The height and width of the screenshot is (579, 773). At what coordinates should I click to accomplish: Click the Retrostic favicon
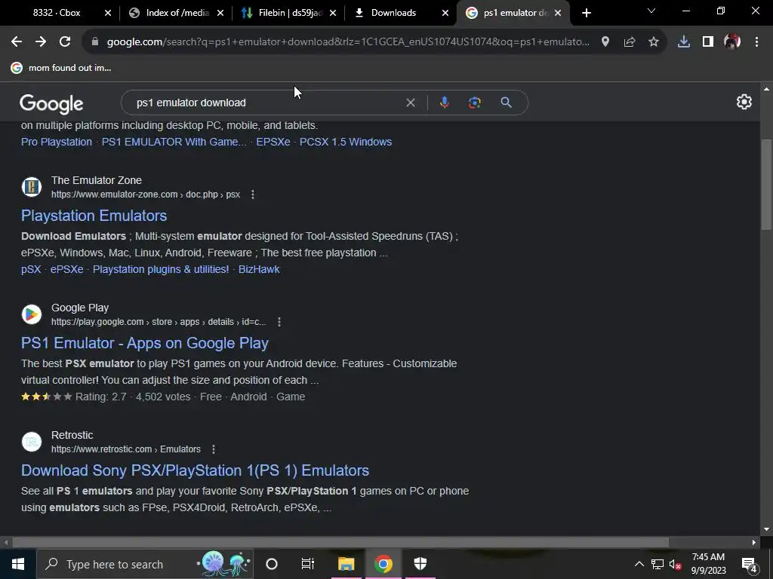pyautogui.click(x=32, y=442)
